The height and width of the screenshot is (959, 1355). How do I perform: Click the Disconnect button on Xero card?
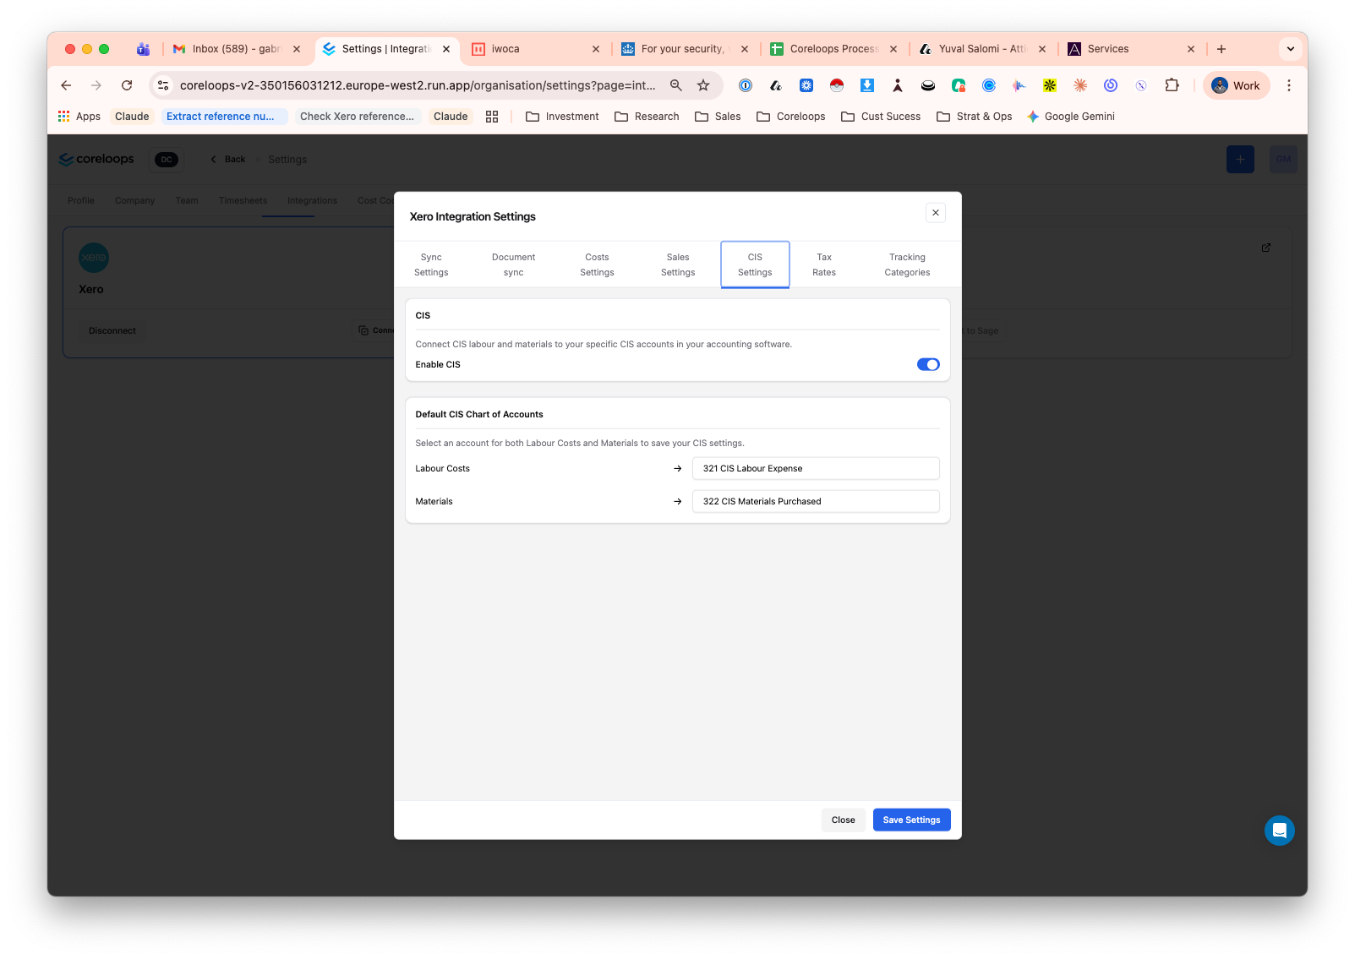coord(112,331)
